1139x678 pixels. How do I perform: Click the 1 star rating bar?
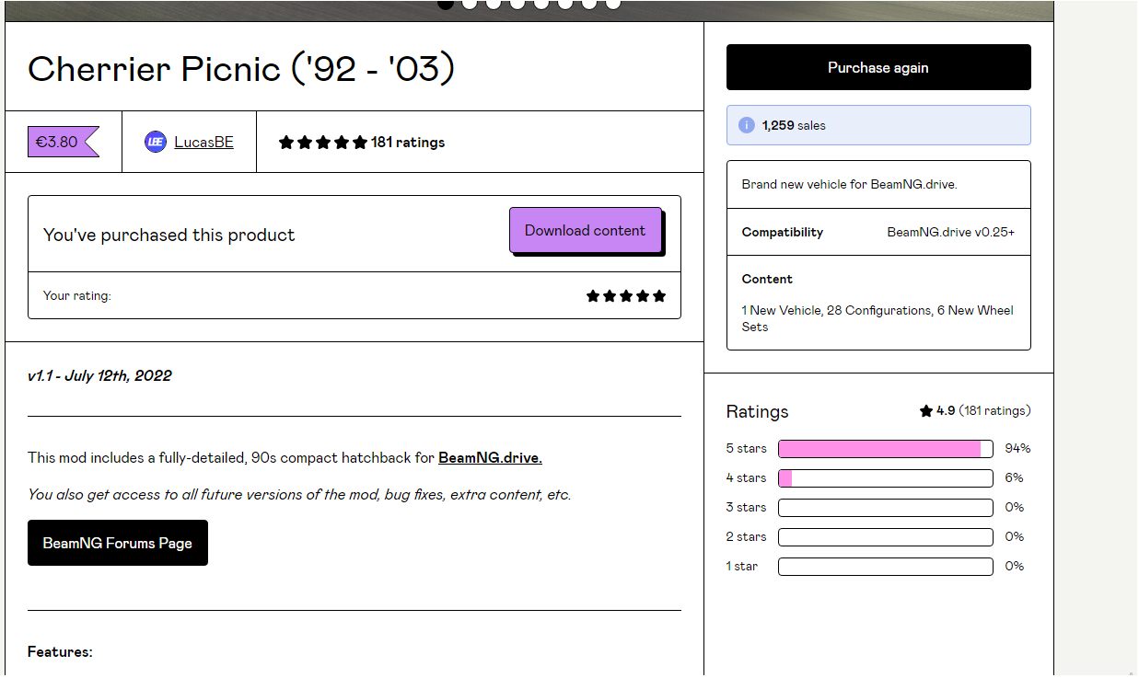[x=886, y=567]
